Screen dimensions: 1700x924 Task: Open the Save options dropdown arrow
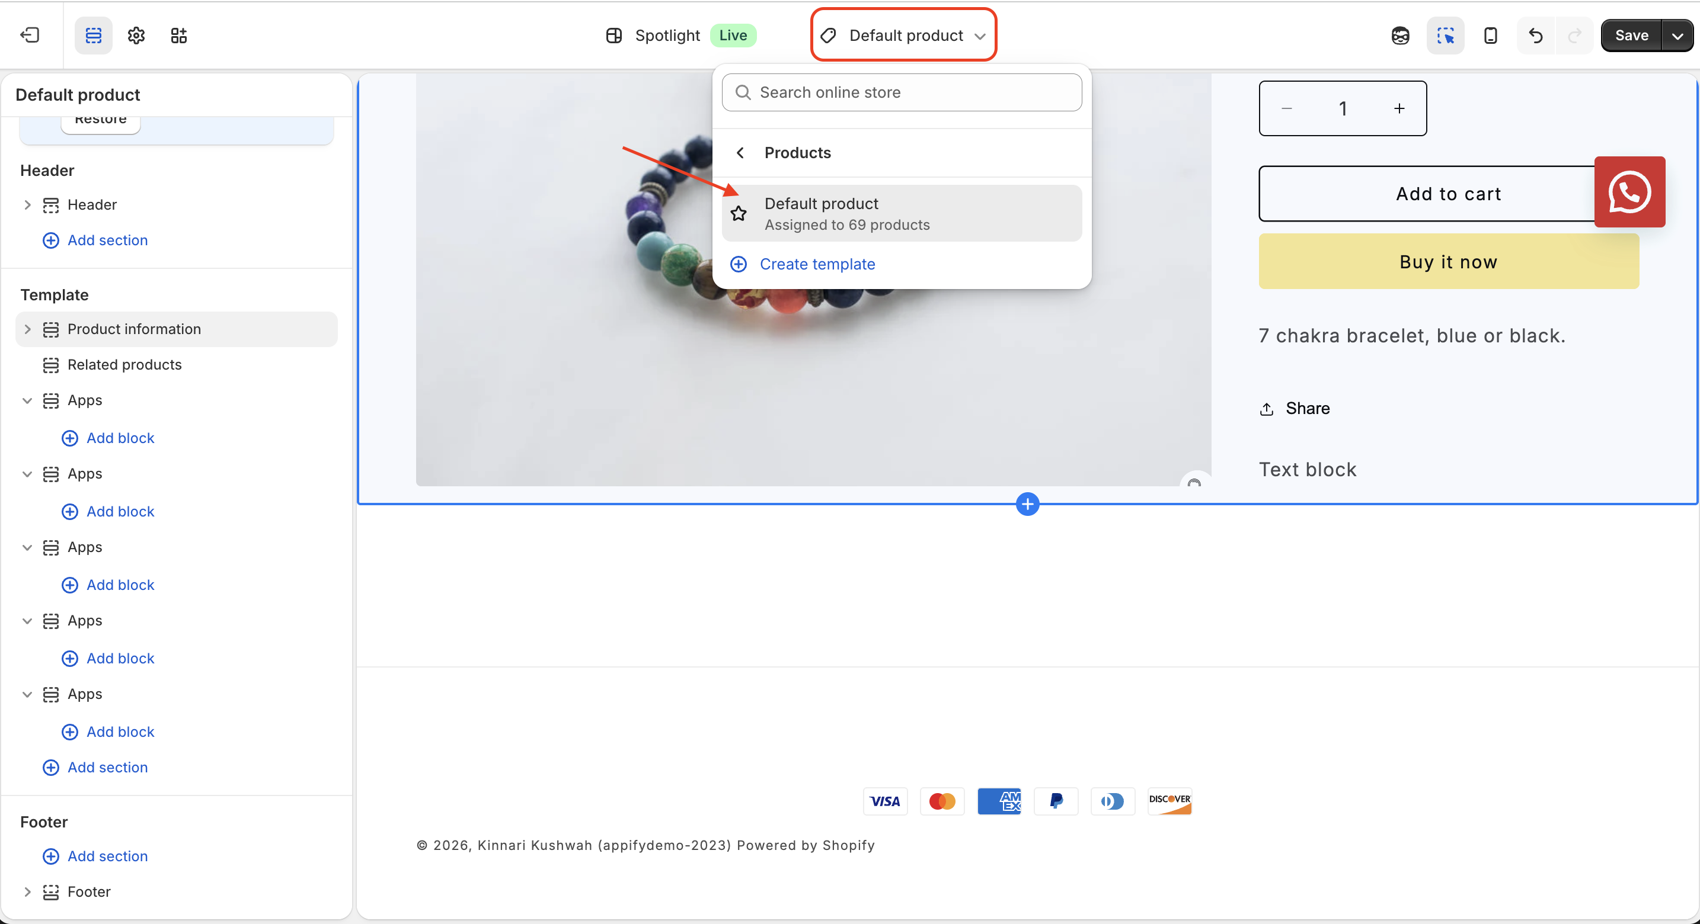point(1677,35)
